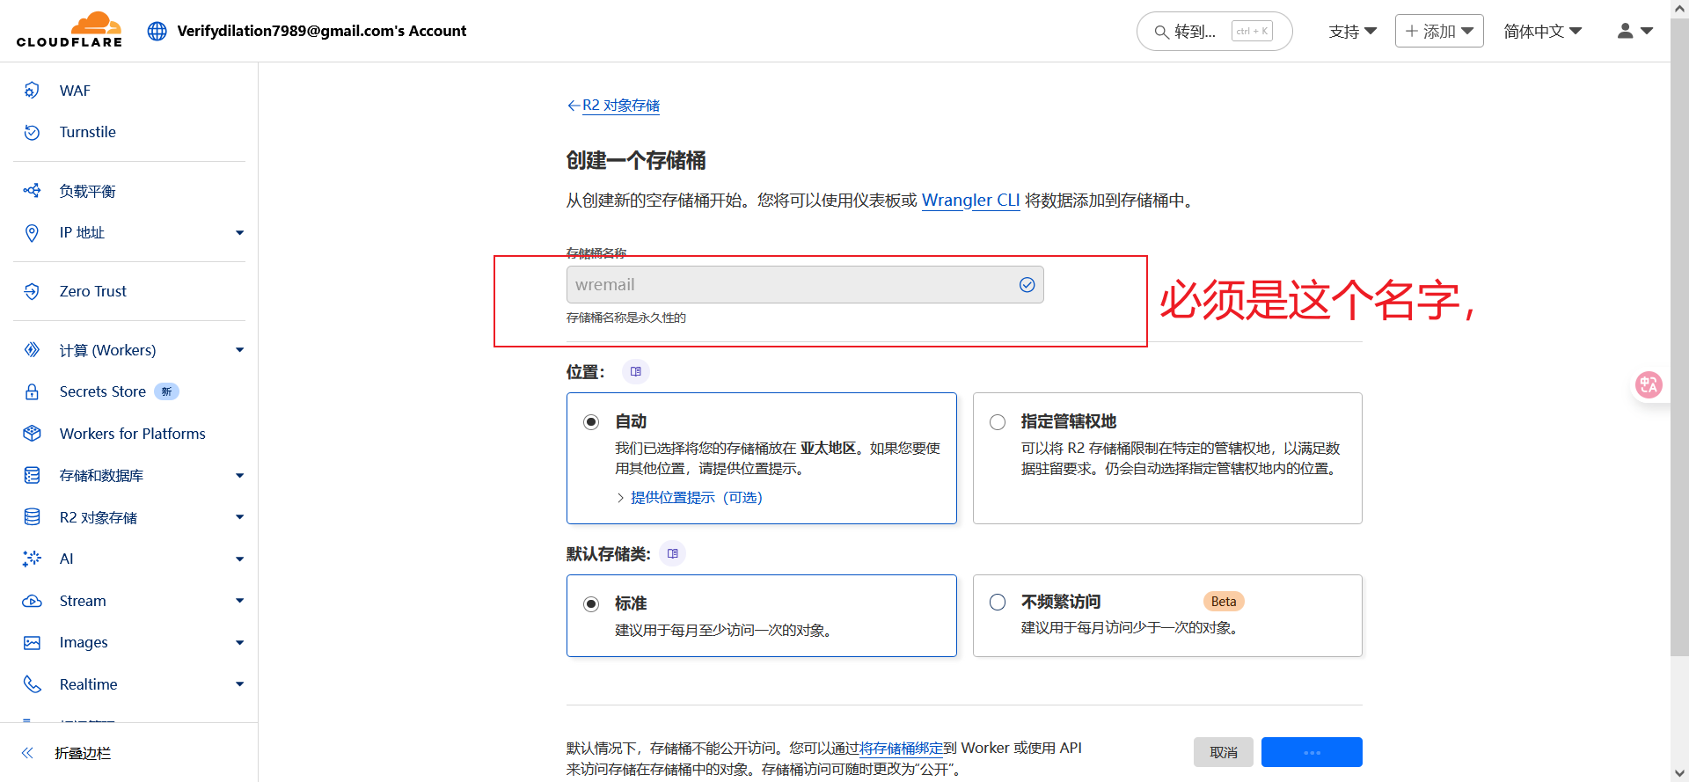
Task: Click the floating translate icon
Action: point(1648,384)
